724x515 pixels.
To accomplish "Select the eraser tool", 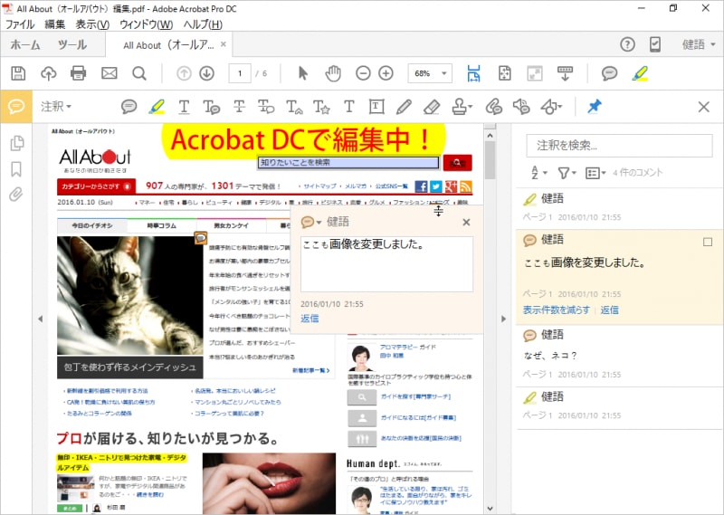I will coord(432,107).
